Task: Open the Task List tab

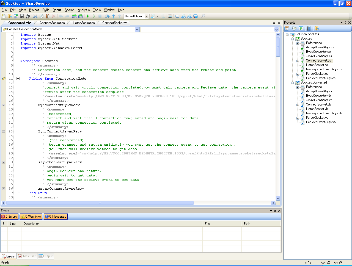Action: tap(27, 256)
